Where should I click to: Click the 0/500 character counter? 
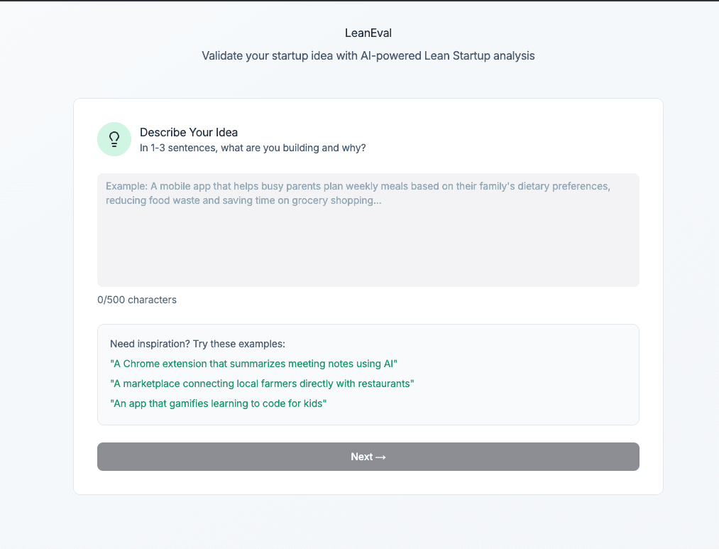136,300
